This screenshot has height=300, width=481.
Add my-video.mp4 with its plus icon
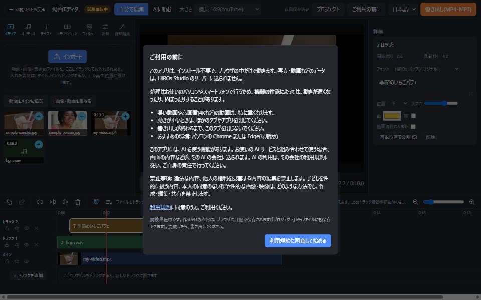[x=125, y=116]
